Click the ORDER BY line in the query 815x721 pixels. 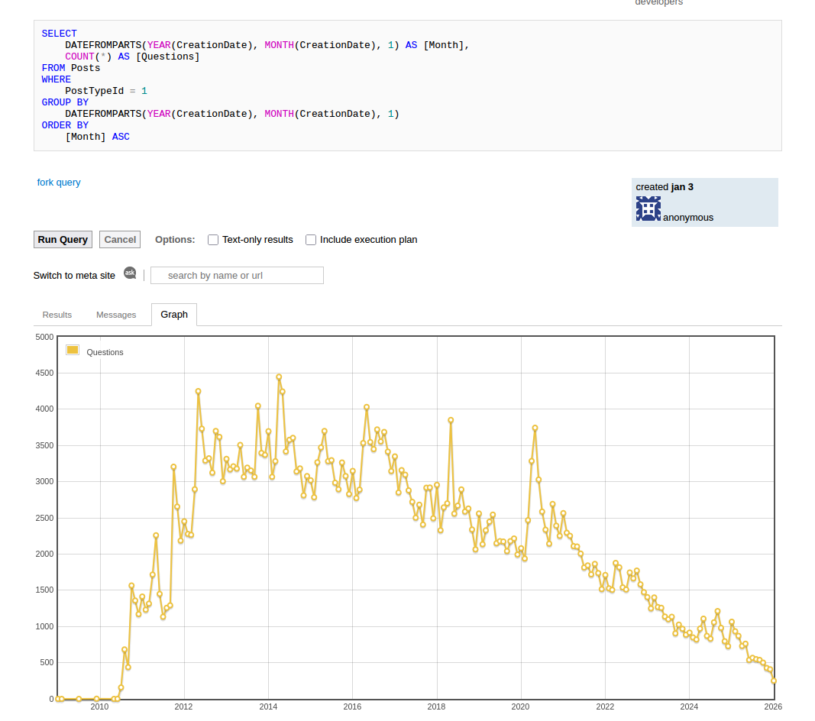point(65,125)
